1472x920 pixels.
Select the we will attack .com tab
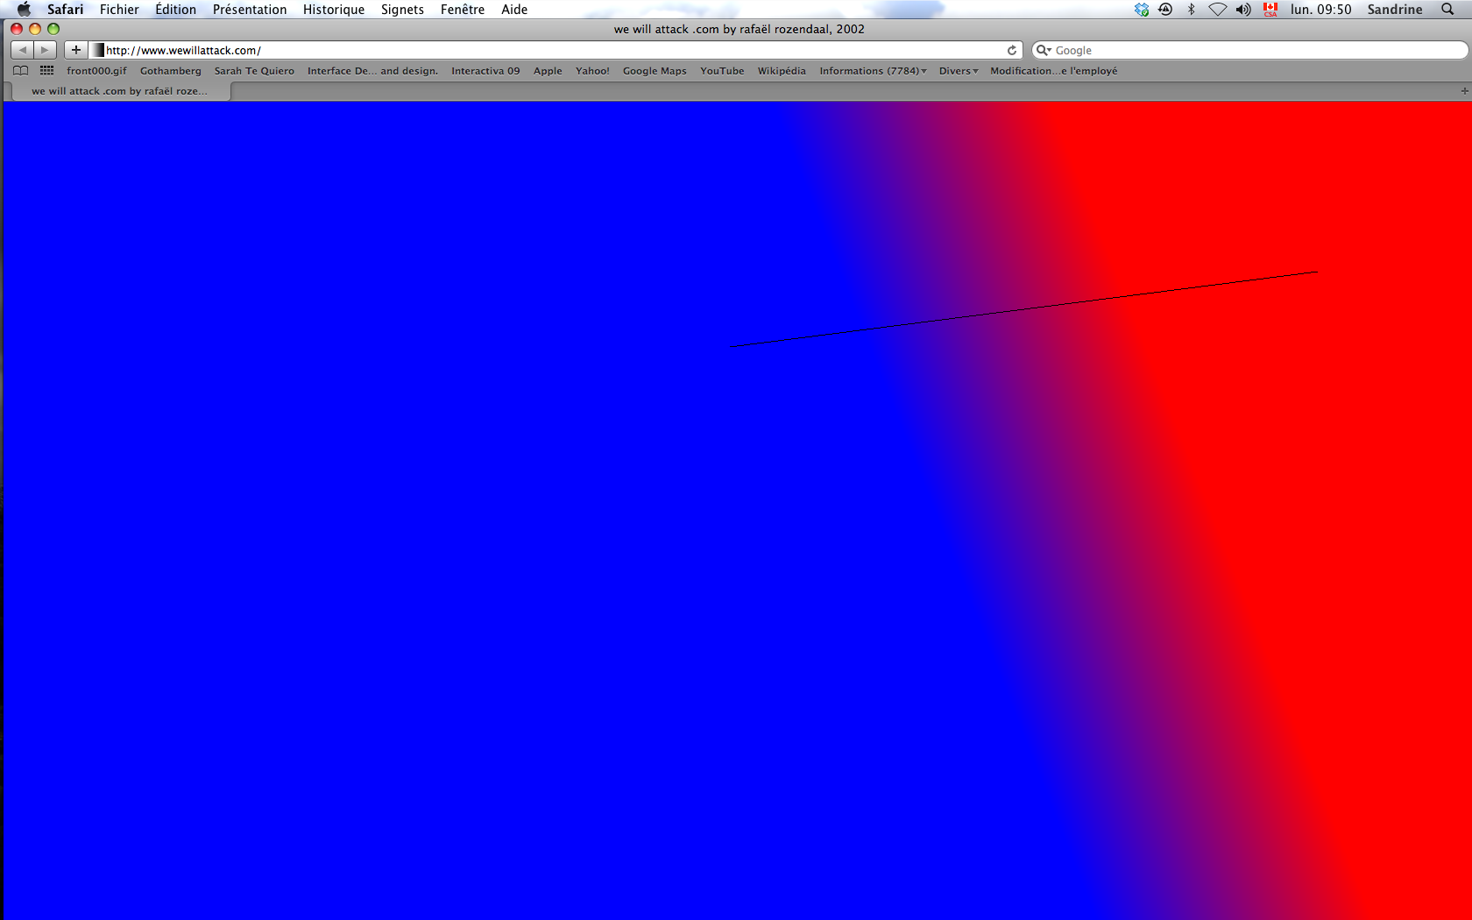120,91
